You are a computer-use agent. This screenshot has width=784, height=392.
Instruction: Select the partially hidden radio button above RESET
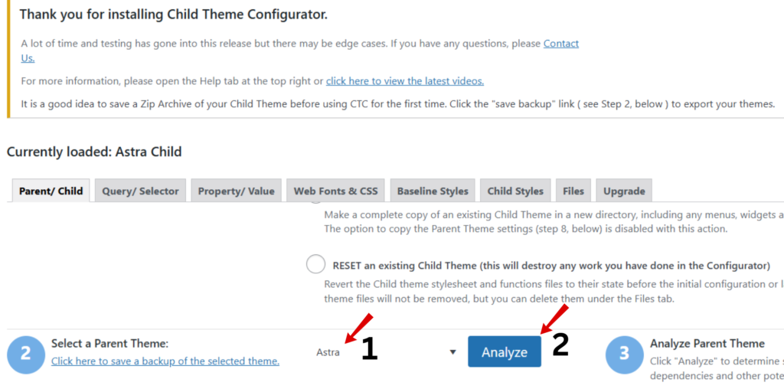[x=315, y=201]
